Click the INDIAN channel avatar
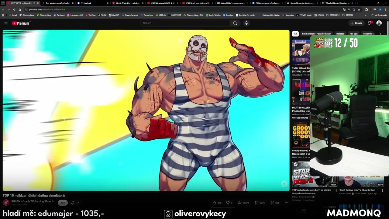Viewport: 389px width, 219px height. [6, 203]
